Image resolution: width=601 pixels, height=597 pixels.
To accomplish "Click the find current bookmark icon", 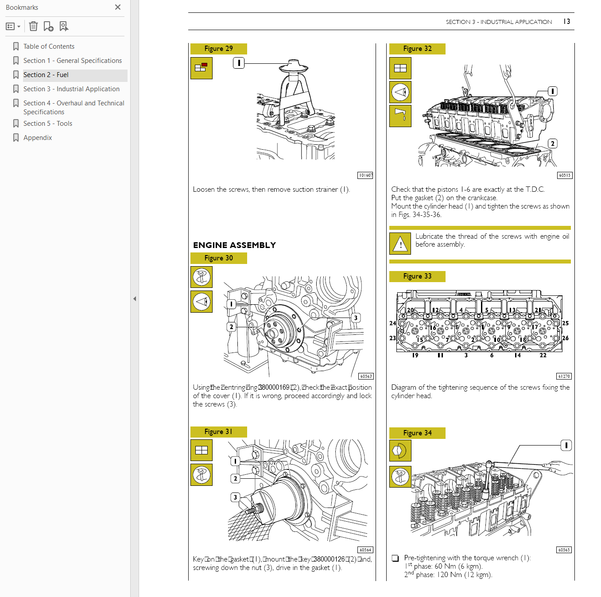I will [64, 27].
